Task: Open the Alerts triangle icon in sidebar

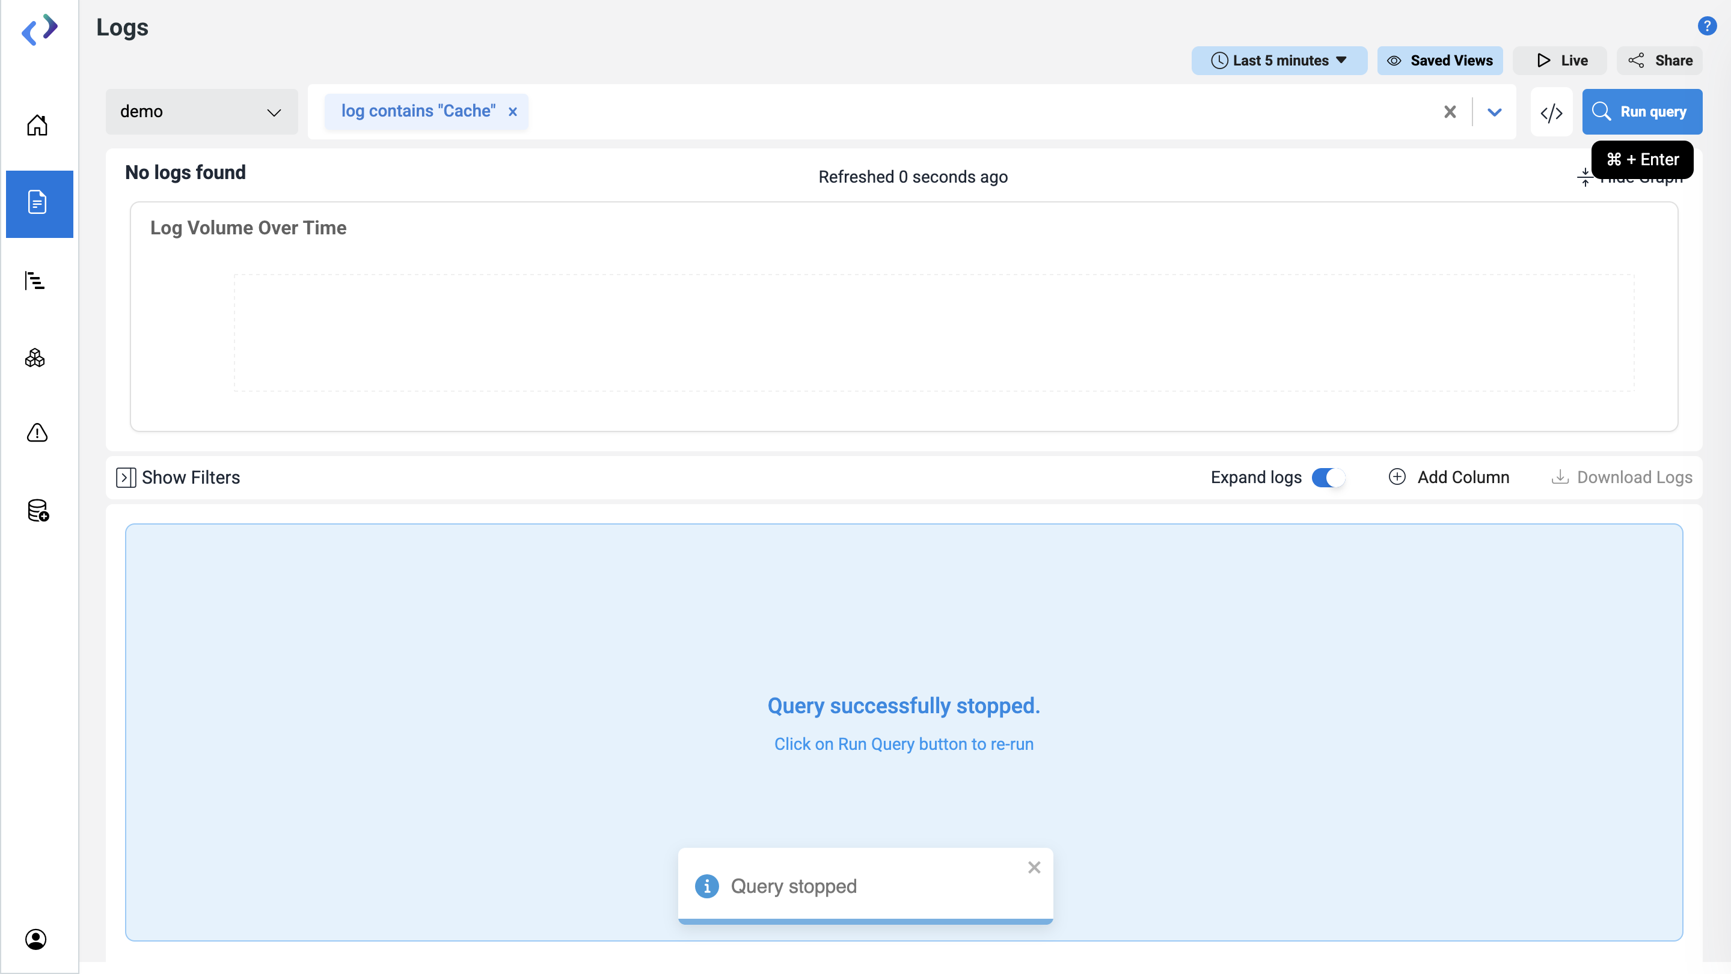Action: coord(37,433)
